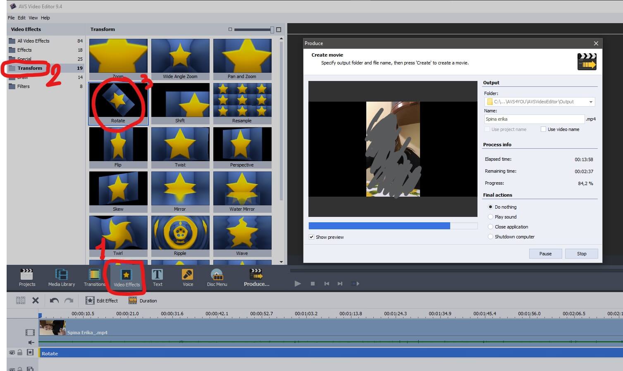The width and height of the screenshot is (623, 371).
Task: Click the Edit Effect button
Action: pos(102,301)
